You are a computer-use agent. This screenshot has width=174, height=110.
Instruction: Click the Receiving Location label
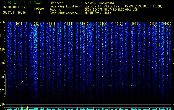(64, 6)
